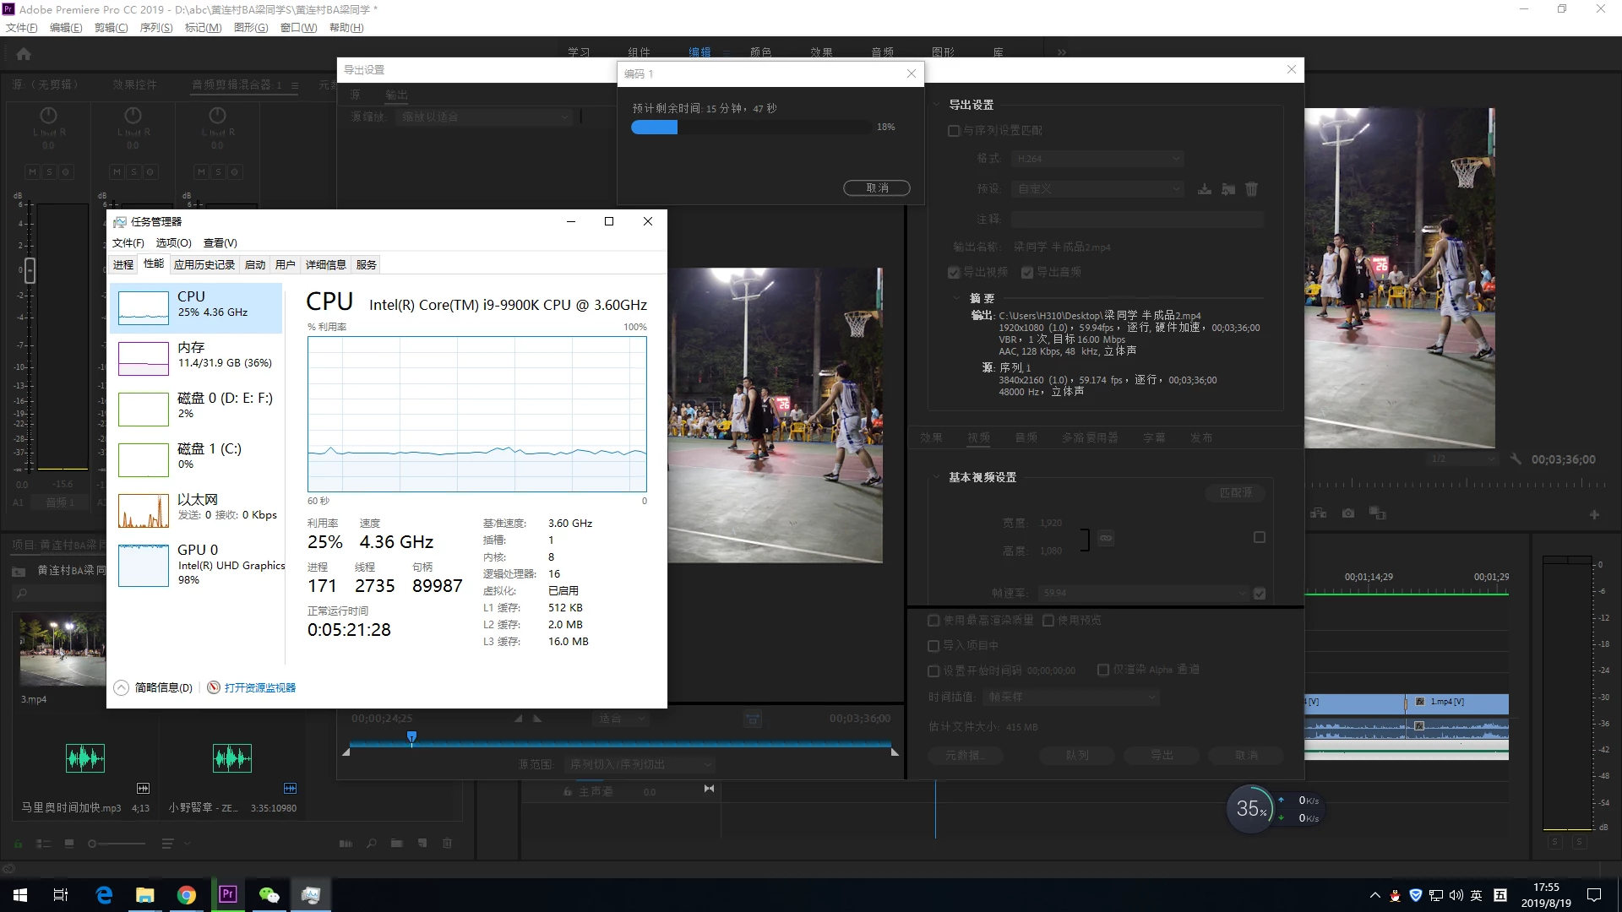Click the delete preset trash icon
The height and width of the screenshot is (912, 1622).
pos(1252,189)
